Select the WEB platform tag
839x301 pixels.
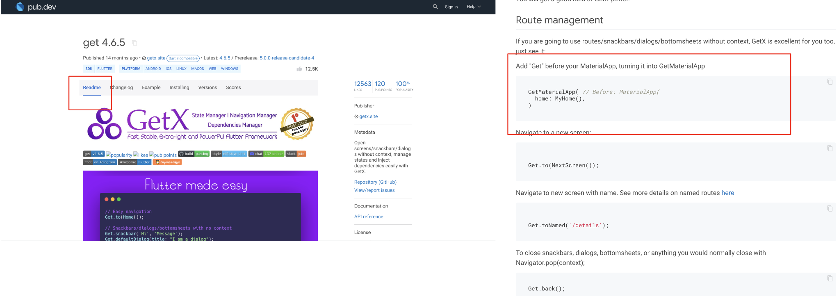tap(212, 69)
